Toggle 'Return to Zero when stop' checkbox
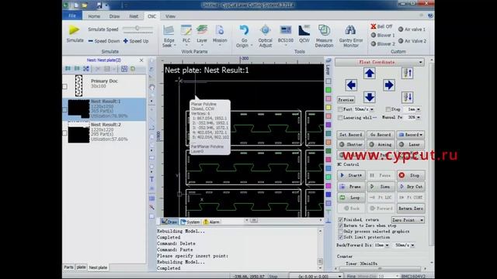 click(x=340, y=226)
